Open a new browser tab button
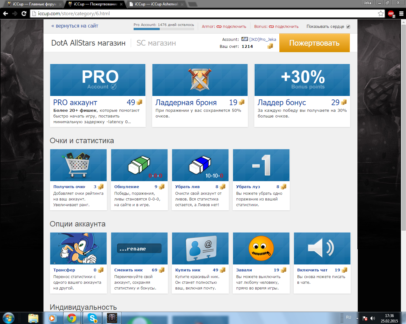Image resolution: width=406 pixels, height=324 pixels. click(x=192, y=4)
